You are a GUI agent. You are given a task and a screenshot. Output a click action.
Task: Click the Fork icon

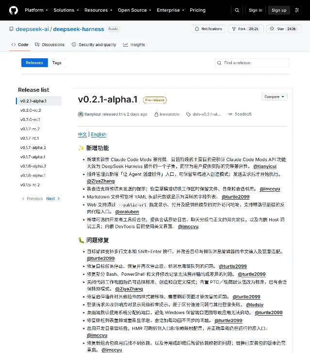pyautogui.click(x=234, y=29)
